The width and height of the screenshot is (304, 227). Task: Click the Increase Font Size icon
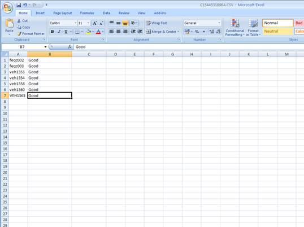coord(94,23)
